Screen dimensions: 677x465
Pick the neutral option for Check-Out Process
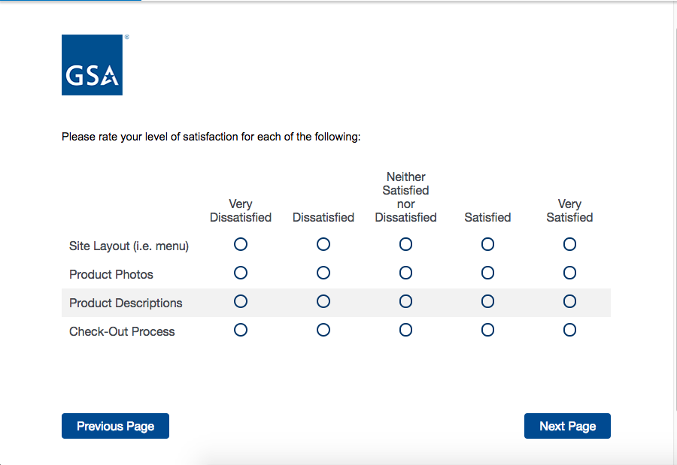405,330
